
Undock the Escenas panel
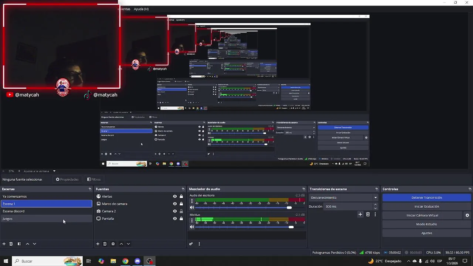pyautogui.click(x=90, y=189)
